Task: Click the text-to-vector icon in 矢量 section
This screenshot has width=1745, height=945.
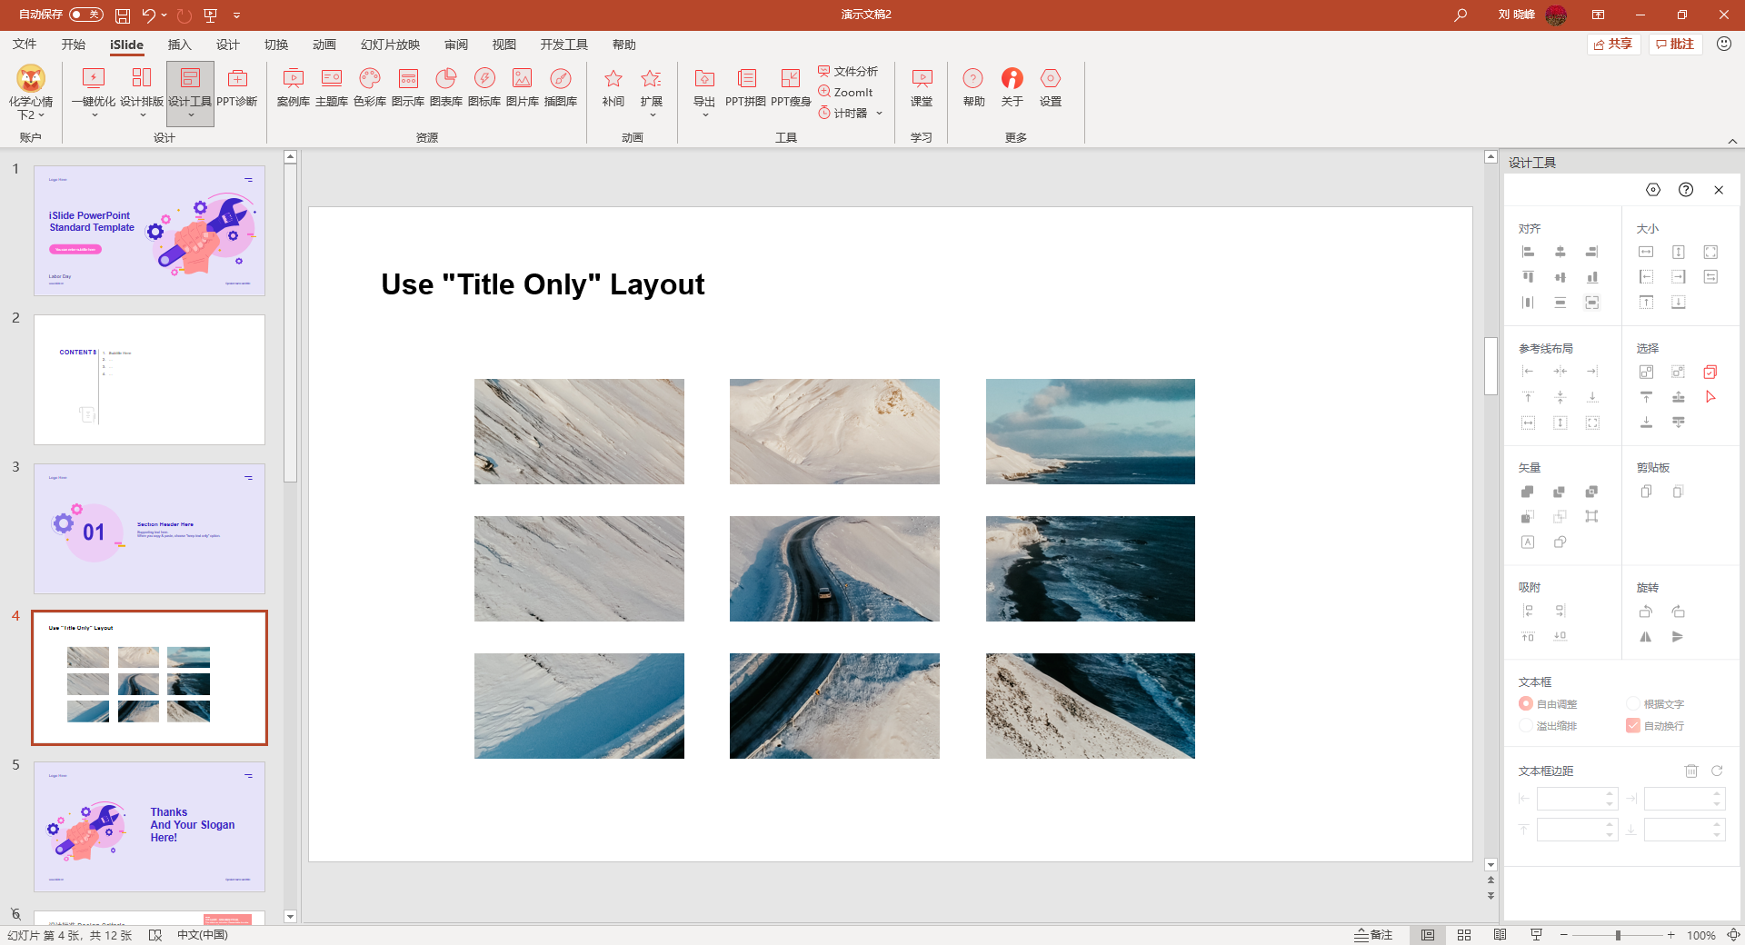Action: click(1528, 542)
